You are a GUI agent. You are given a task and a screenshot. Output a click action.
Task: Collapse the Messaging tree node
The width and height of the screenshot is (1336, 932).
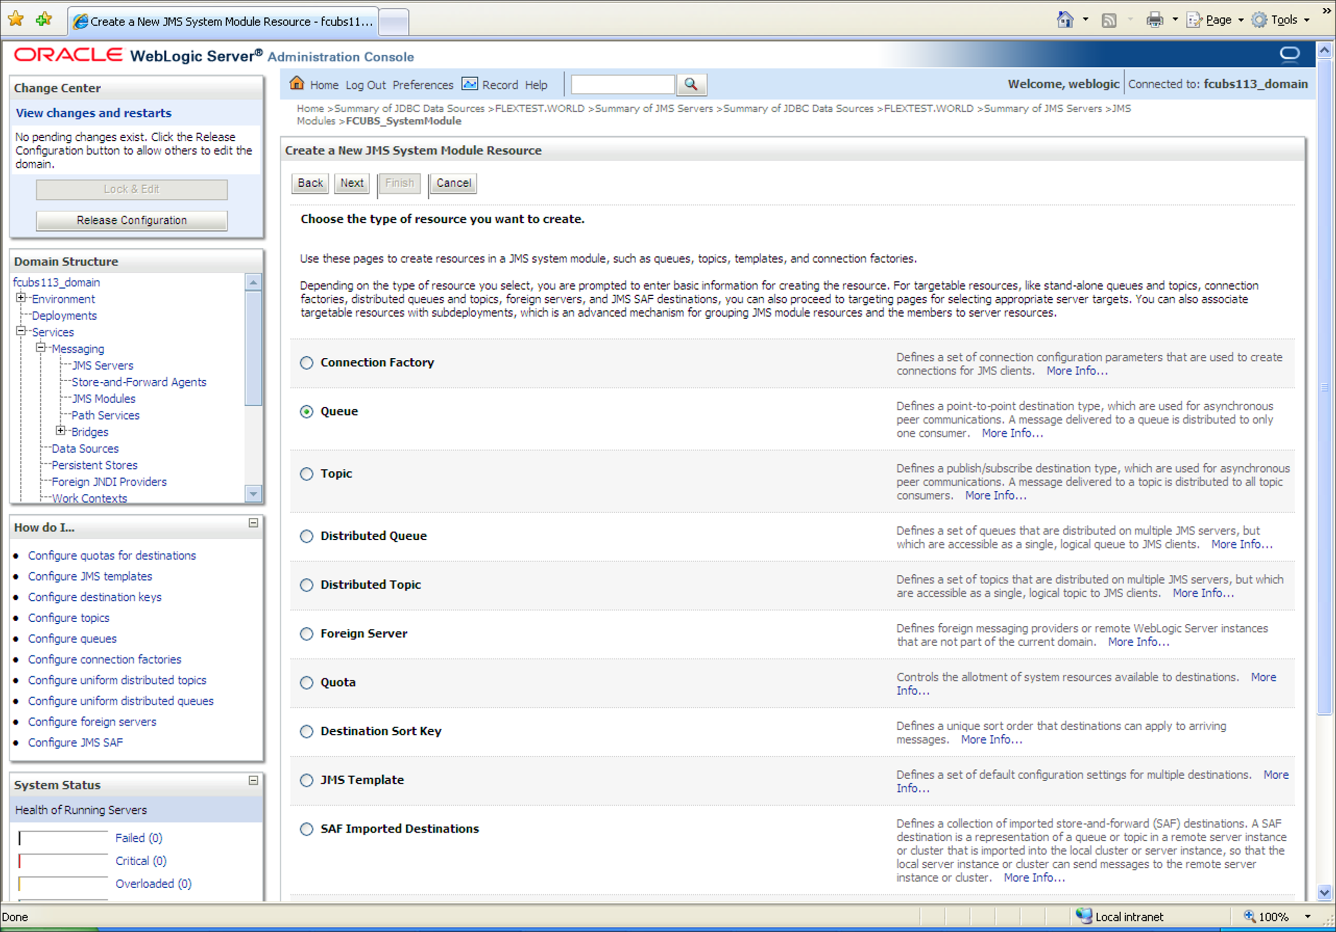click(x=41, y=347)
